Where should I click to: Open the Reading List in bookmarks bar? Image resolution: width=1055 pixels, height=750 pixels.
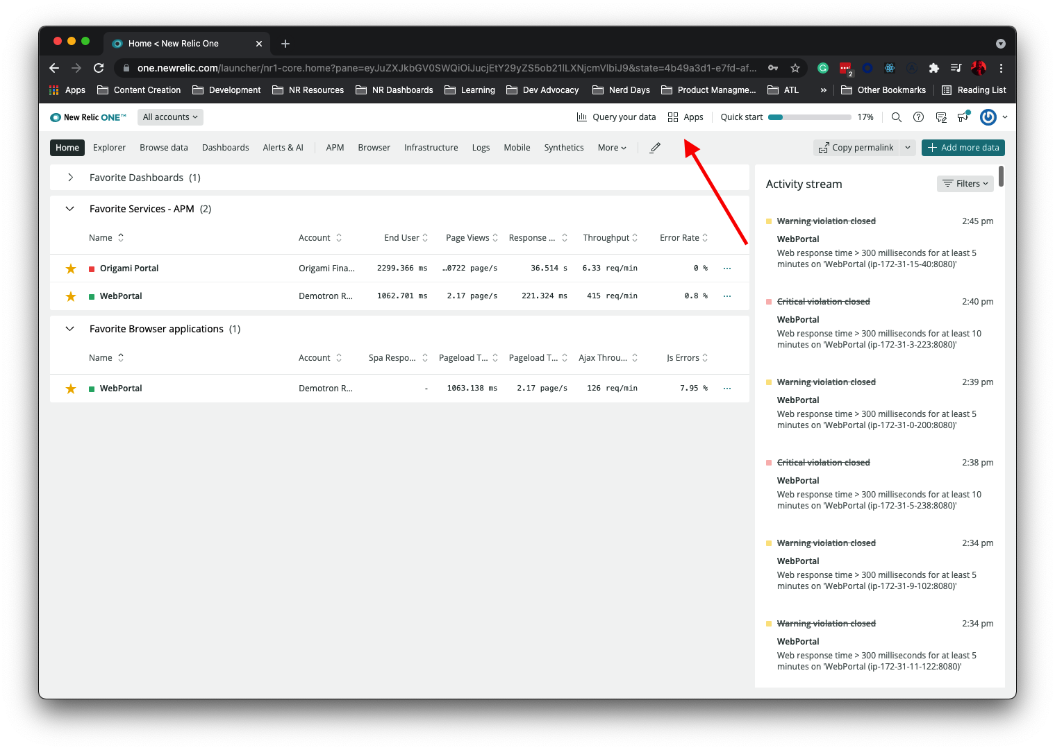974,90
